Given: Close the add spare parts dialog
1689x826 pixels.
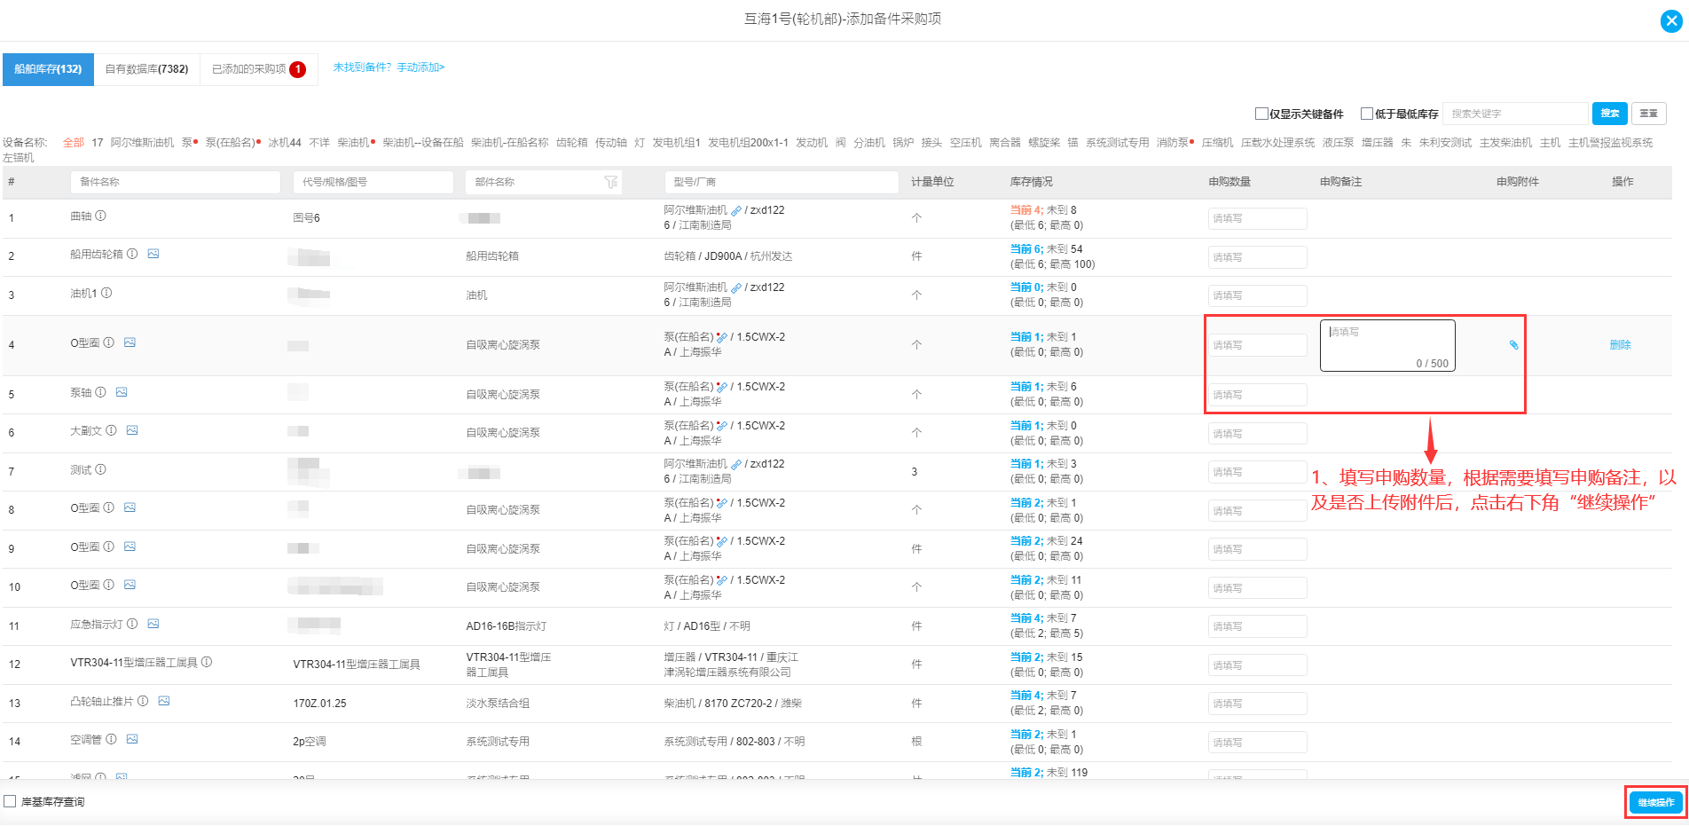Looking at the screenshot, I should (1671, 21).
